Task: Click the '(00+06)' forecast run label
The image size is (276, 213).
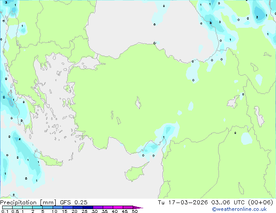Action: click(x=261, y=203)
